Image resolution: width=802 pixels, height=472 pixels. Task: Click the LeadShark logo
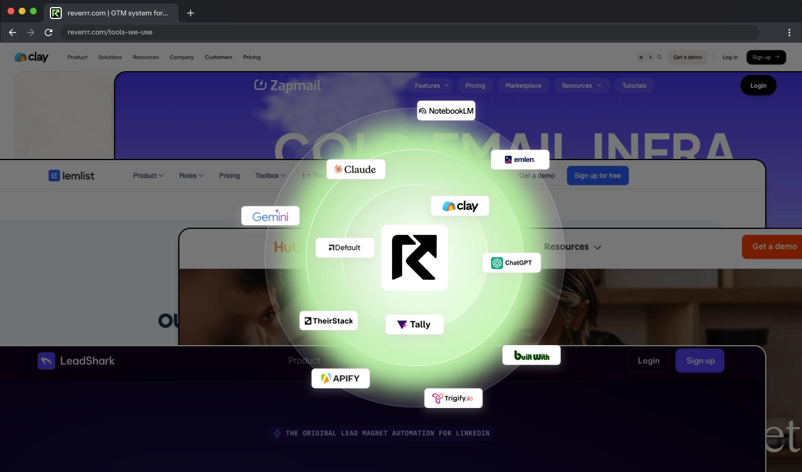(x=76, y=361)
